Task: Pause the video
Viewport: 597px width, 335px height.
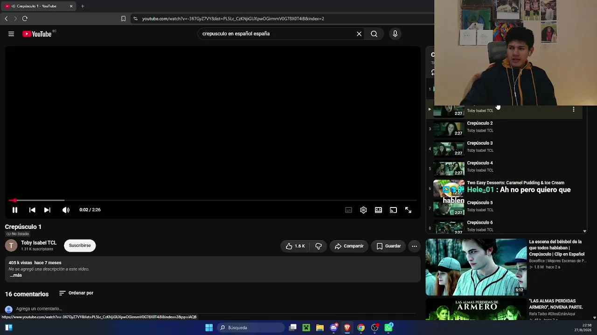Action: [x=15, y=210]
